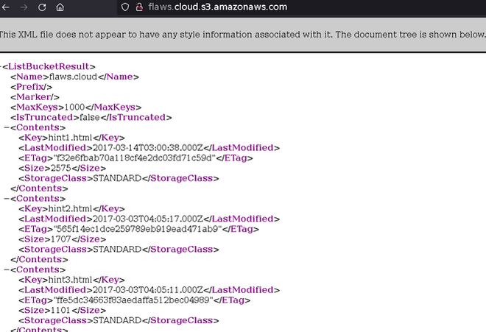This screenshot has height=332, width=486.
Task: Select the empty Prefix tag
Action: pyautogui.click(x=32, y=87)
